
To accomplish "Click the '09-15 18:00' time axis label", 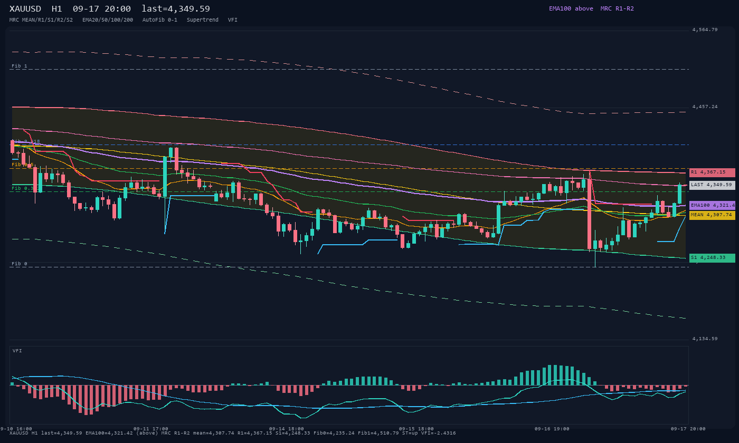I will click(x=416, y=429).
